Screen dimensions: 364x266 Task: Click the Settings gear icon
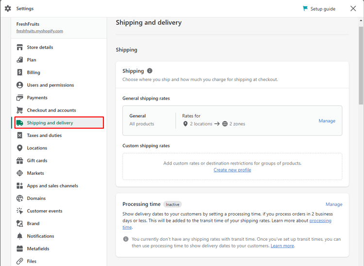[8, 9]
